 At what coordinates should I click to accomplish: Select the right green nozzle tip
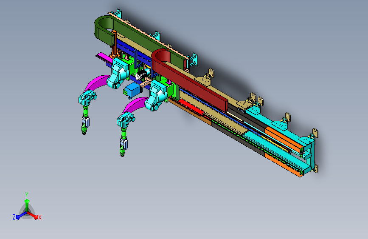point(122,152)
